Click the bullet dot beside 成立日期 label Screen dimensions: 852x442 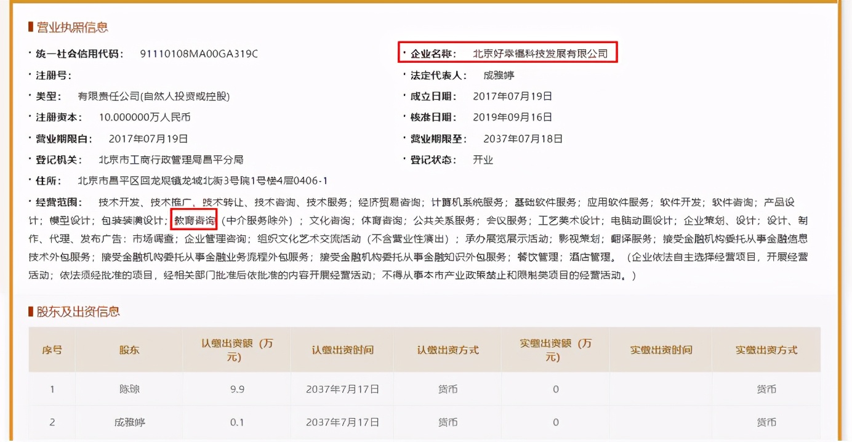click(x=406, y=96)
